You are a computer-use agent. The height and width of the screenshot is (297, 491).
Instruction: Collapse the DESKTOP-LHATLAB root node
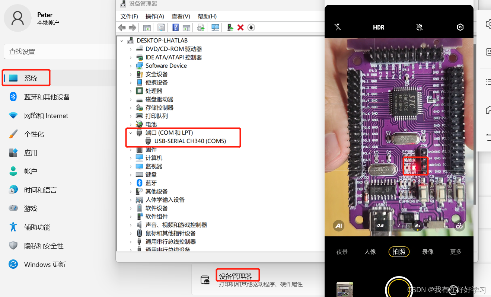click(122, 41)
